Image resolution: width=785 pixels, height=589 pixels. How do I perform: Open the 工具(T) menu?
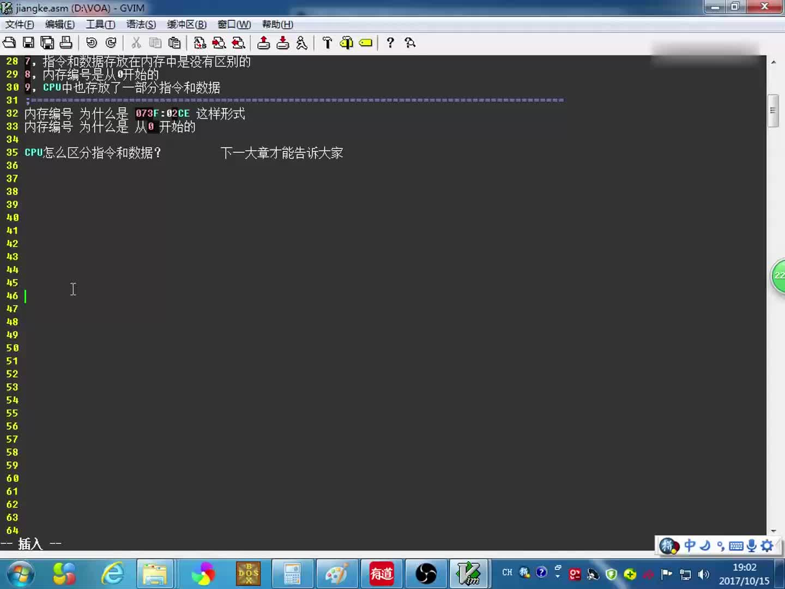pyautogui.click(x=100, y=24)
